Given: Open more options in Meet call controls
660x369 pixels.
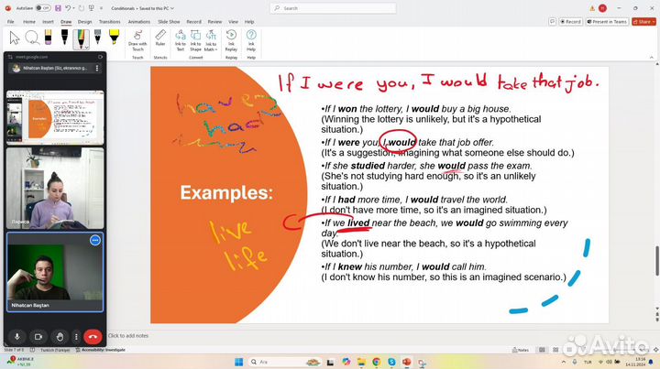Looking at the screenshot, I should click(x=76, y=336).
